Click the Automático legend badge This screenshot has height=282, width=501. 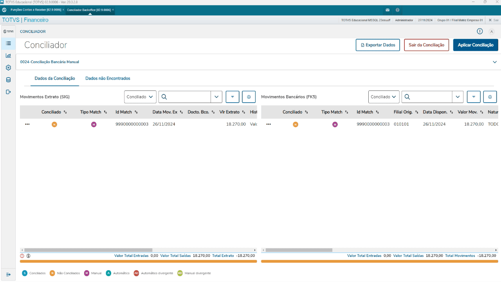click(x=109, y=273)
